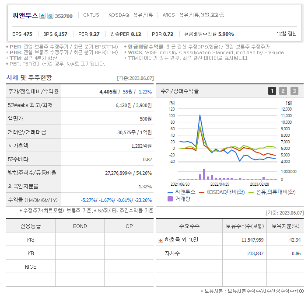Click the stock price line chart
308x298 pixels.
pyautogui.click(x=227, y=135)
